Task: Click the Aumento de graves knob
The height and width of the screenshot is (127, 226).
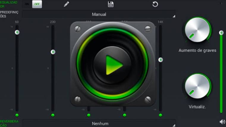Action: tap(197, 30)
